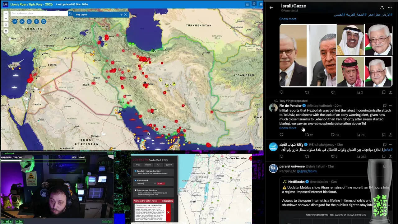Open the basemap grid icon in header
398x224 pixels.
[x=261, y=4]
